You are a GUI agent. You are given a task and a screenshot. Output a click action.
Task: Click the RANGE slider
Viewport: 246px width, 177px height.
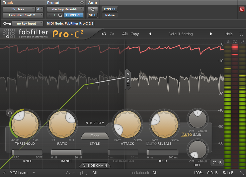66,152
